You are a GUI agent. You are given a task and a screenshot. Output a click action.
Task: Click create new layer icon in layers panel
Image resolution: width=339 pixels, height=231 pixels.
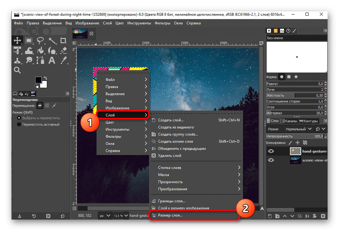click(x=270, y=216)
